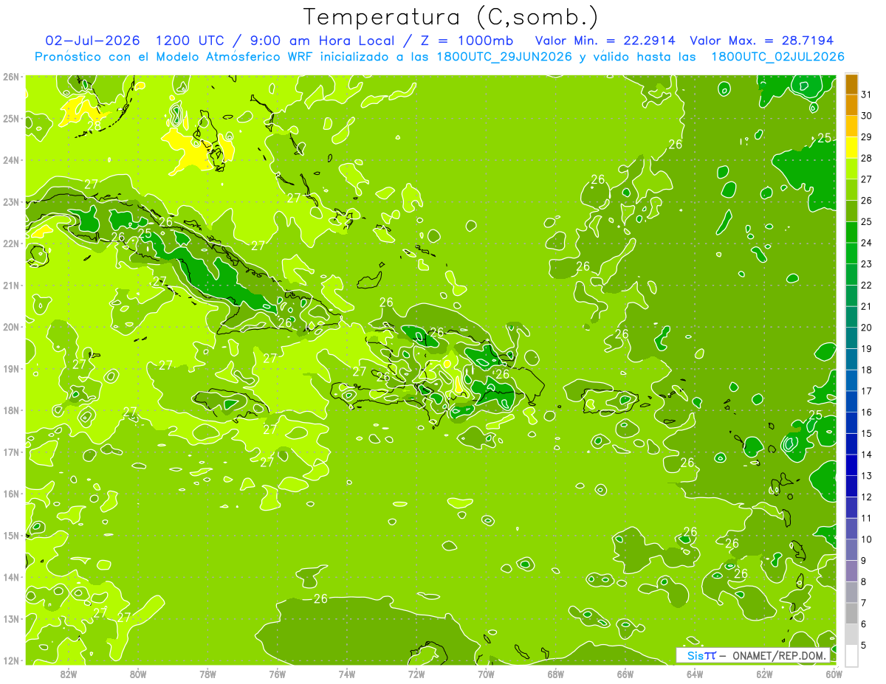Screen dimensions: 886x684
Task: Click the '60W' longitude axis label
Action: 834,674
